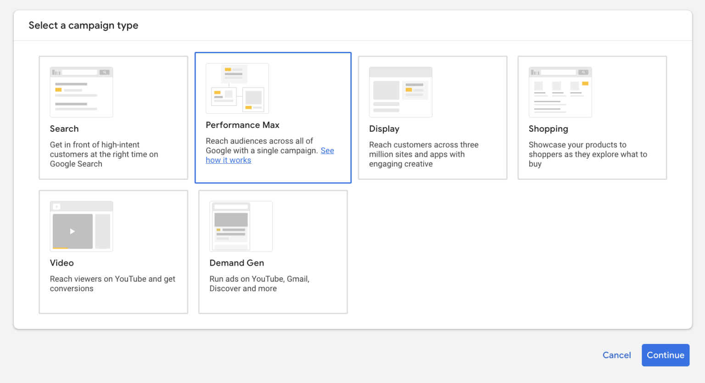Click the Video campaign description text
Viewport: 705px width, 383px height.
[112, 283]
